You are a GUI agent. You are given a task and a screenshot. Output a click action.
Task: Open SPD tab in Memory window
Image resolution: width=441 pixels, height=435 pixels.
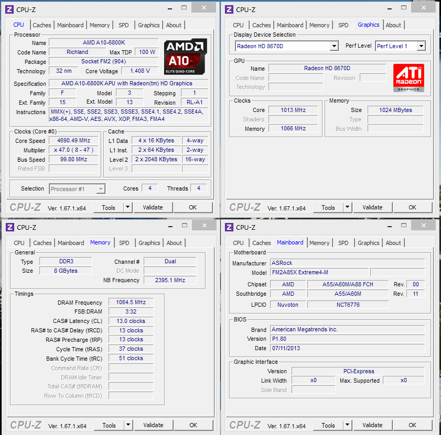click(124, 243)
